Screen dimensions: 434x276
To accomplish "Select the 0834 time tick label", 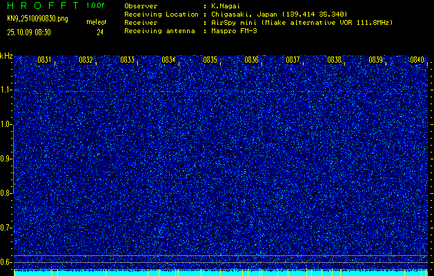I will coord(168,60).
